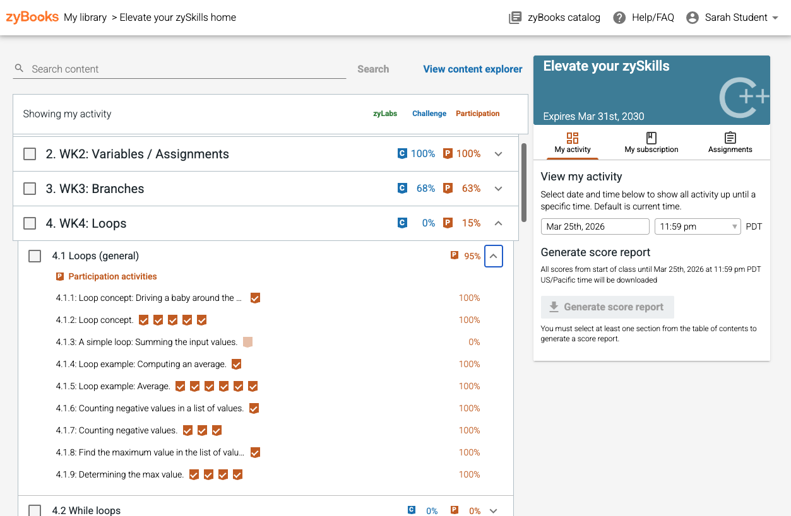791x516 pixels.
Task: Click the Generate score report button
Action: (x=607, y=307)
